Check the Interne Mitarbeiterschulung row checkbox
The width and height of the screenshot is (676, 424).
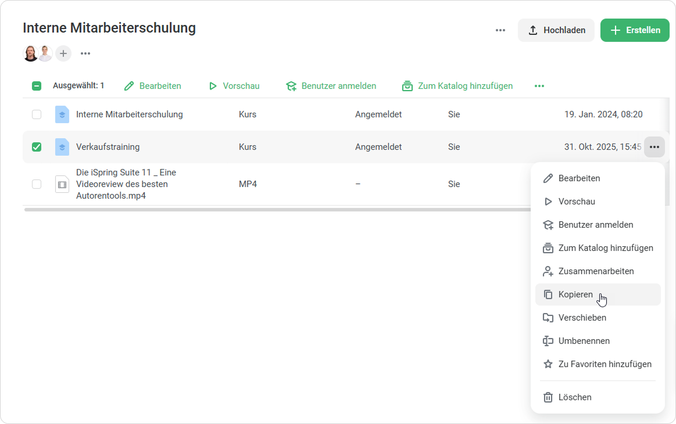tap(37, 114)
